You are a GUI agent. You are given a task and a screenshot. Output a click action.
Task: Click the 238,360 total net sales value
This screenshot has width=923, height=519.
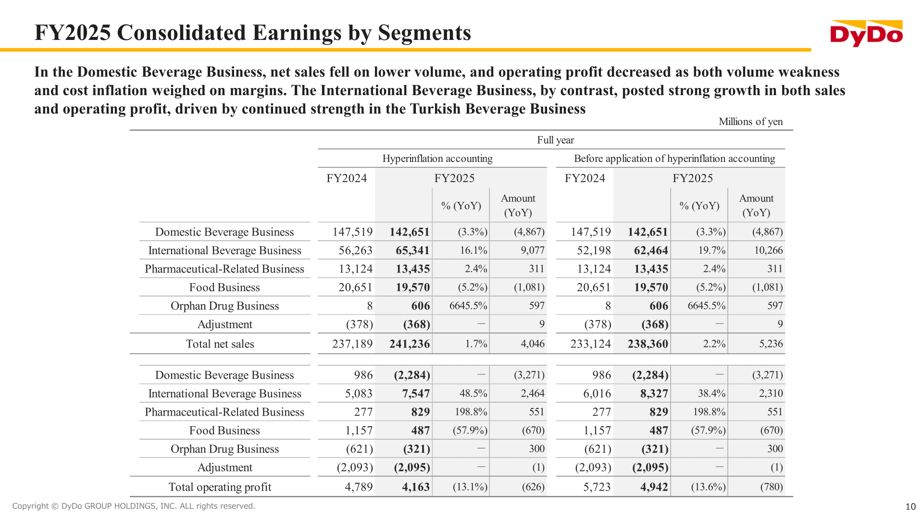click(648, 344)
